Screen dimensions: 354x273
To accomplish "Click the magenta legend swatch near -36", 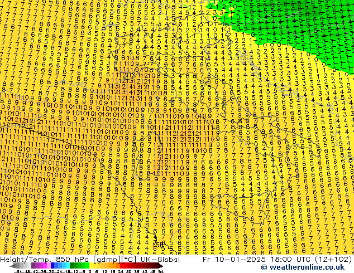I will [45, 266].
